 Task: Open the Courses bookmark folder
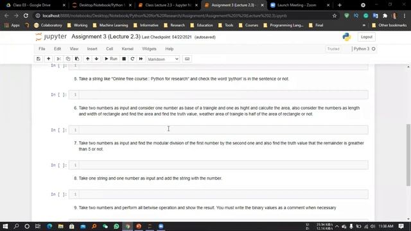(249, 26)
